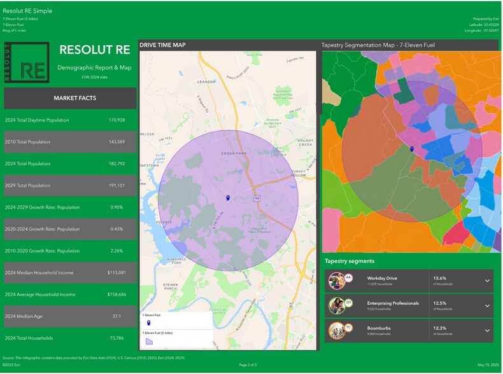The height and width of the screenshot is (374, 503).
Task: Select the 2024 Total Population row
Action: tap(70, 163)
